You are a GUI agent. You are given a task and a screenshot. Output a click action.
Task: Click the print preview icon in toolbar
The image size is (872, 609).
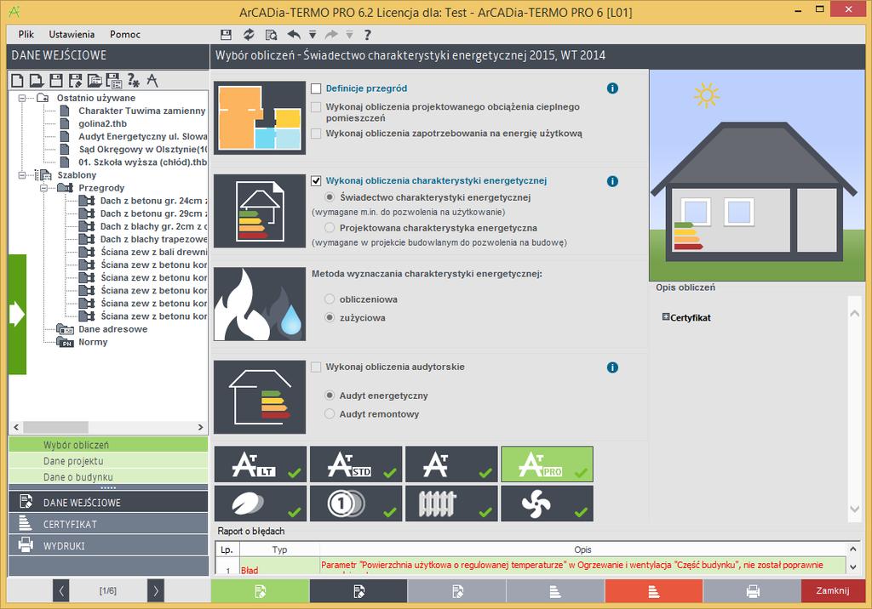(x=272, y=35)
